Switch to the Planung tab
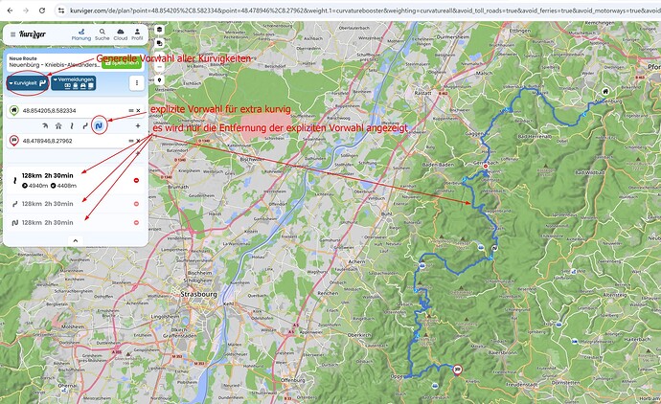This screenshot has height=404, width=661. coord(80,34)
